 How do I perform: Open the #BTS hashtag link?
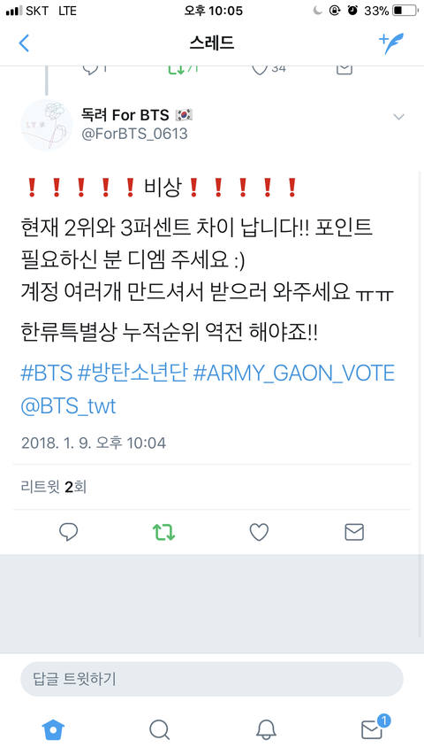(47, 374)
